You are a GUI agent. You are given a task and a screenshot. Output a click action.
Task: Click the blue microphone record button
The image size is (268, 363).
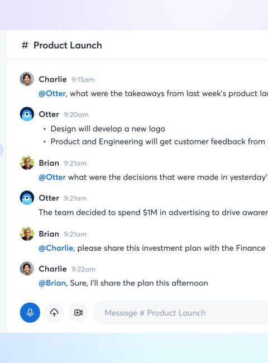click(30, 313)
